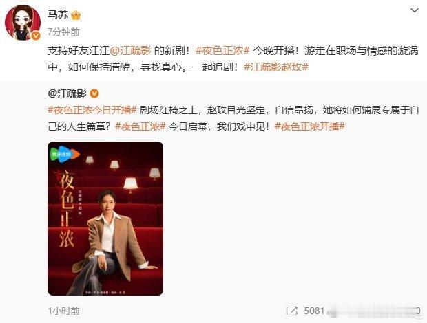The image size is (427, 323).
Task: Expand the post options chevron menu
Action: tap(414, 10)
